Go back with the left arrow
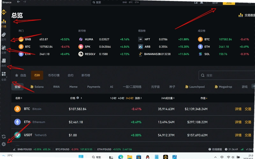The height and width of the screenshot is (159, 255). point(18,2)
